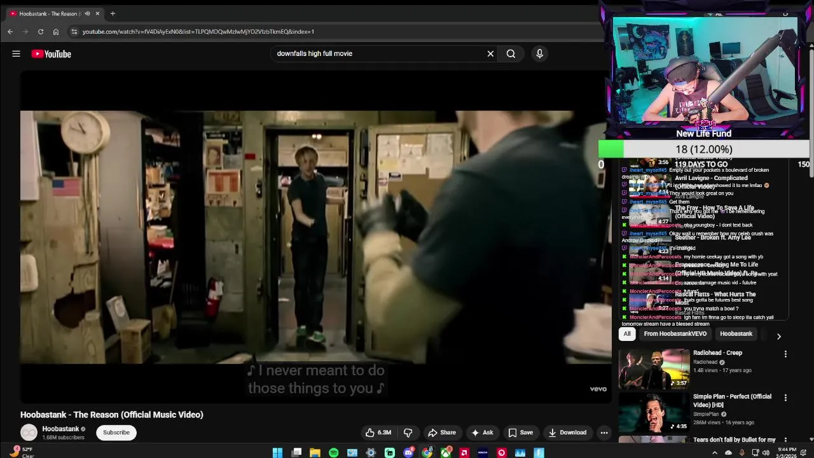The image size is (814, 458).
Task: Open a new browser tab
Action: pos(113,13)
